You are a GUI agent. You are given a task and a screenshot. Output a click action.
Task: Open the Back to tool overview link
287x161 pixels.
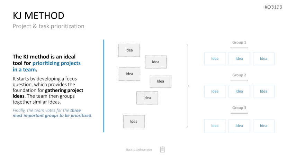pyautogui.click(x=139, y=150)
